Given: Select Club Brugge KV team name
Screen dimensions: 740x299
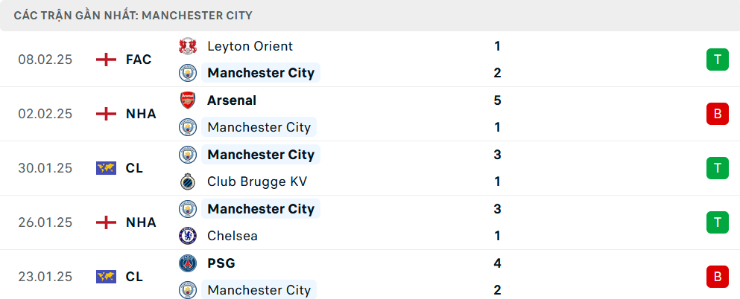Looking at the screenshot, I should [x=257, y=181].
